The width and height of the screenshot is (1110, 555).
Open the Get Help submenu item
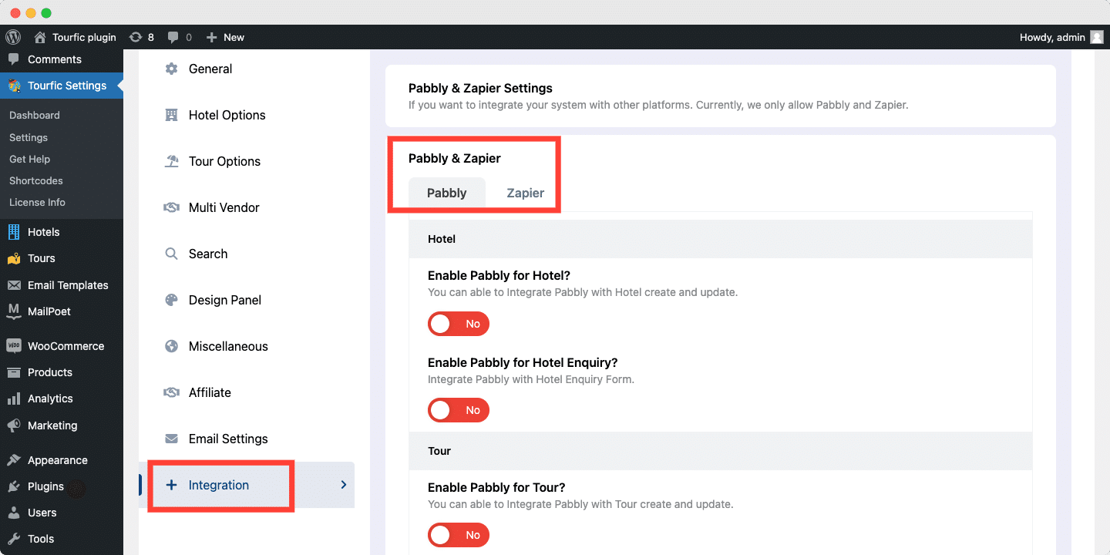[29, 159]
